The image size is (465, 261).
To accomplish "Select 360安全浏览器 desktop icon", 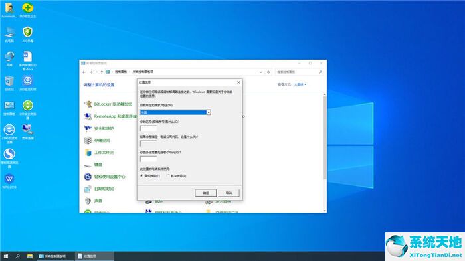I will [28, 110].
